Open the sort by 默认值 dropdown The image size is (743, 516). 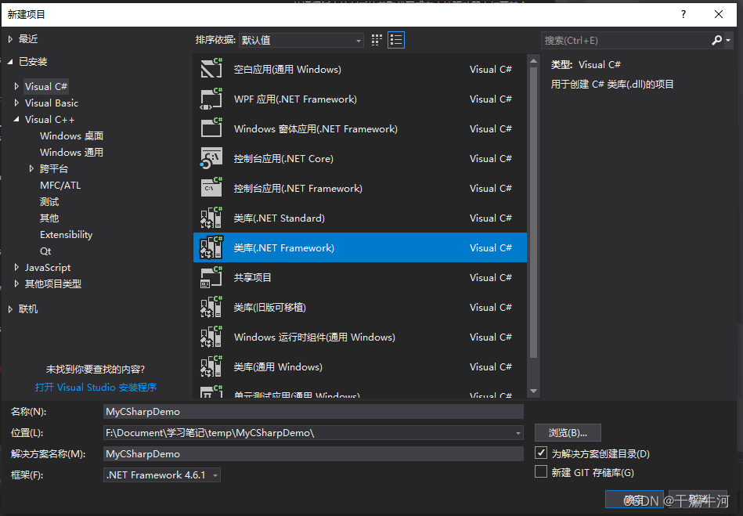coord(301,40)
